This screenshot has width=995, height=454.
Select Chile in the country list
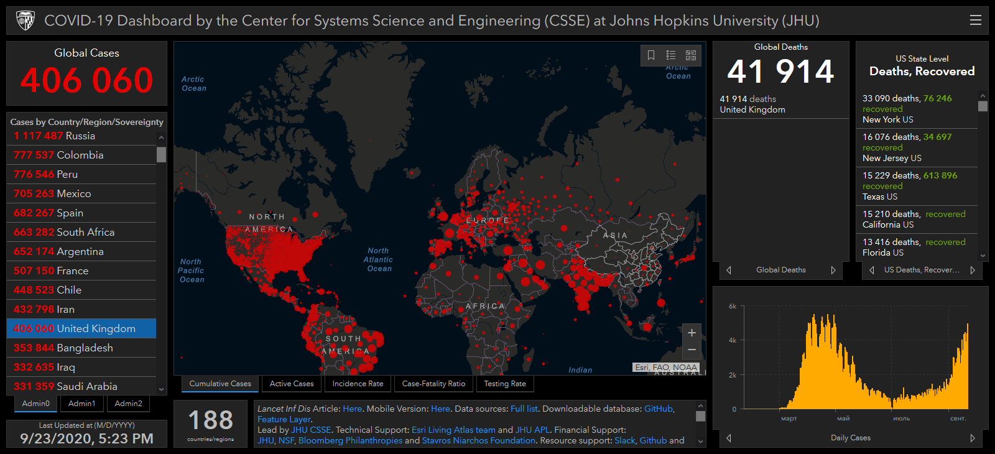[x=81, y=290]
